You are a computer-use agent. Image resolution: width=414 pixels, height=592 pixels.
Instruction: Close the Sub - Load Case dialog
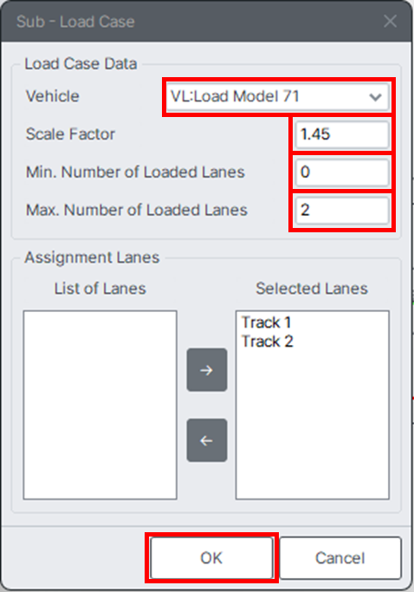[x=390, y=22]
